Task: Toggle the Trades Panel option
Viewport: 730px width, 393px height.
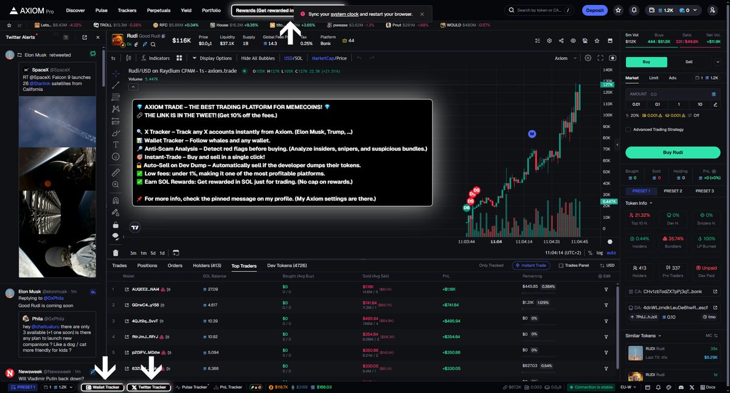Action: (574, 266)
